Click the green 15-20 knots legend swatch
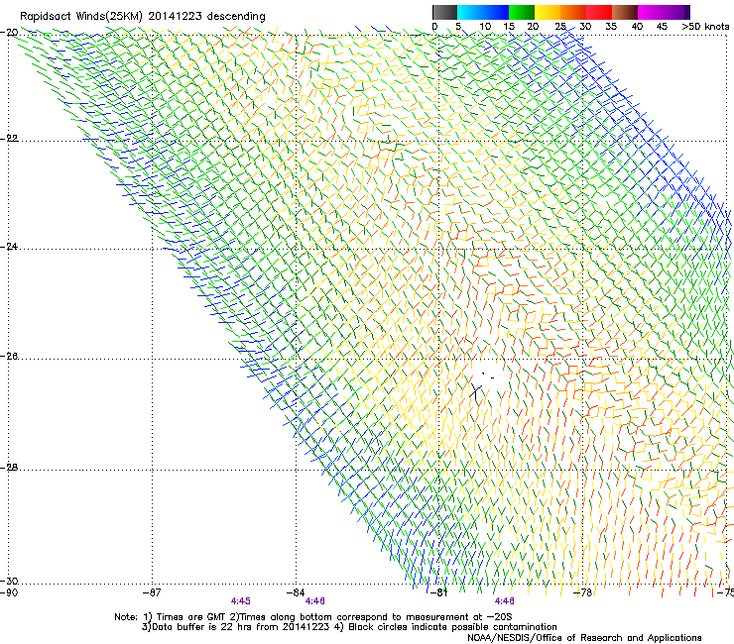This screenshot has height=644, width=734. (522, 12)
